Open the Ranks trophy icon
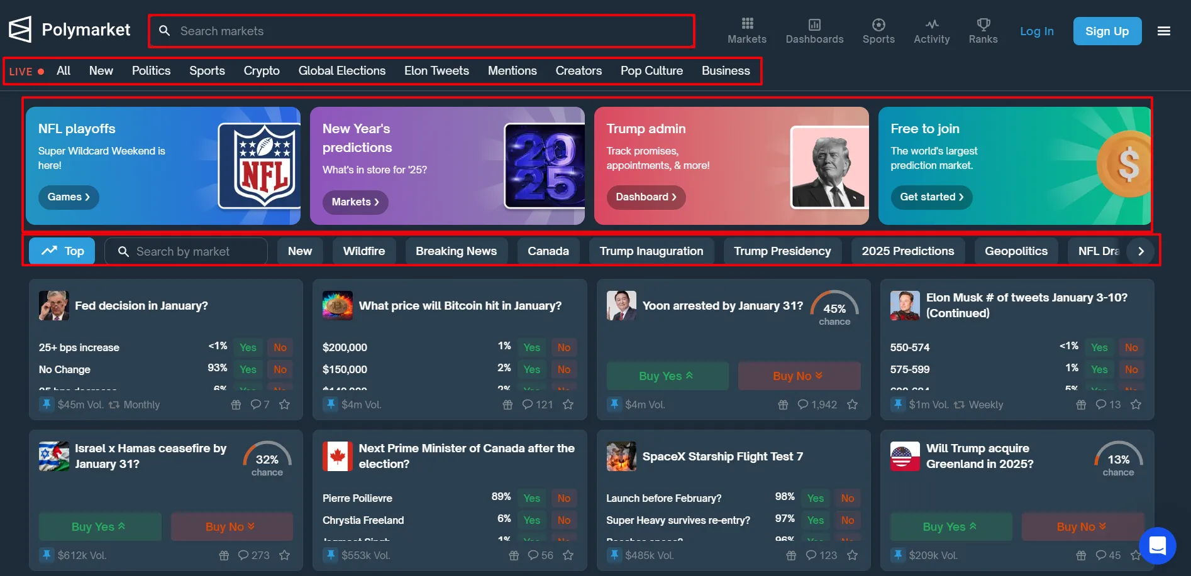 (983, 31)
